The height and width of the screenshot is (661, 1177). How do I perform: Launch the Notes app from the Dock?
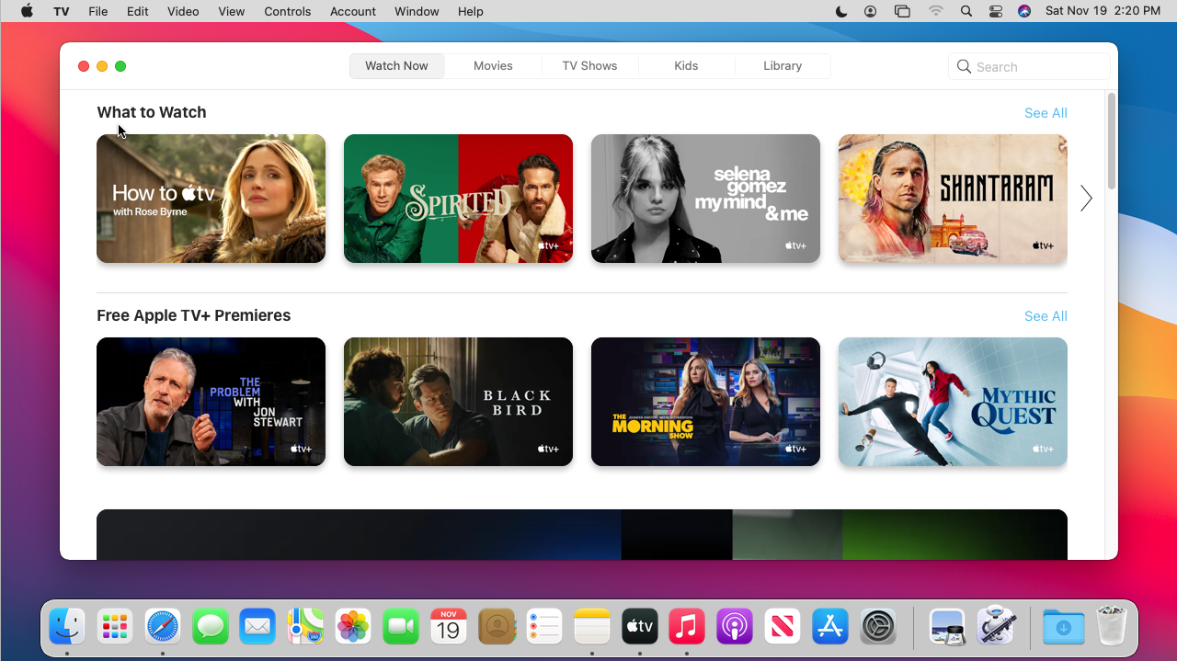[x=592, y=627]
